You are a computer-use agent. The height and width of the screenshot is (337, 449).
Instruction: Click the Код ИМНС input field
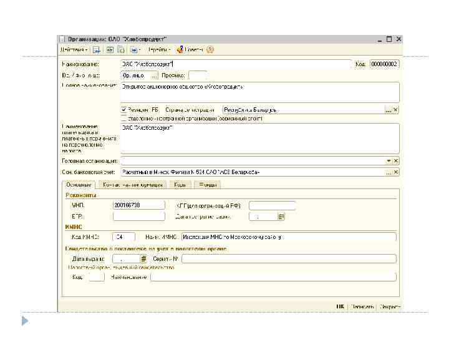123,237
